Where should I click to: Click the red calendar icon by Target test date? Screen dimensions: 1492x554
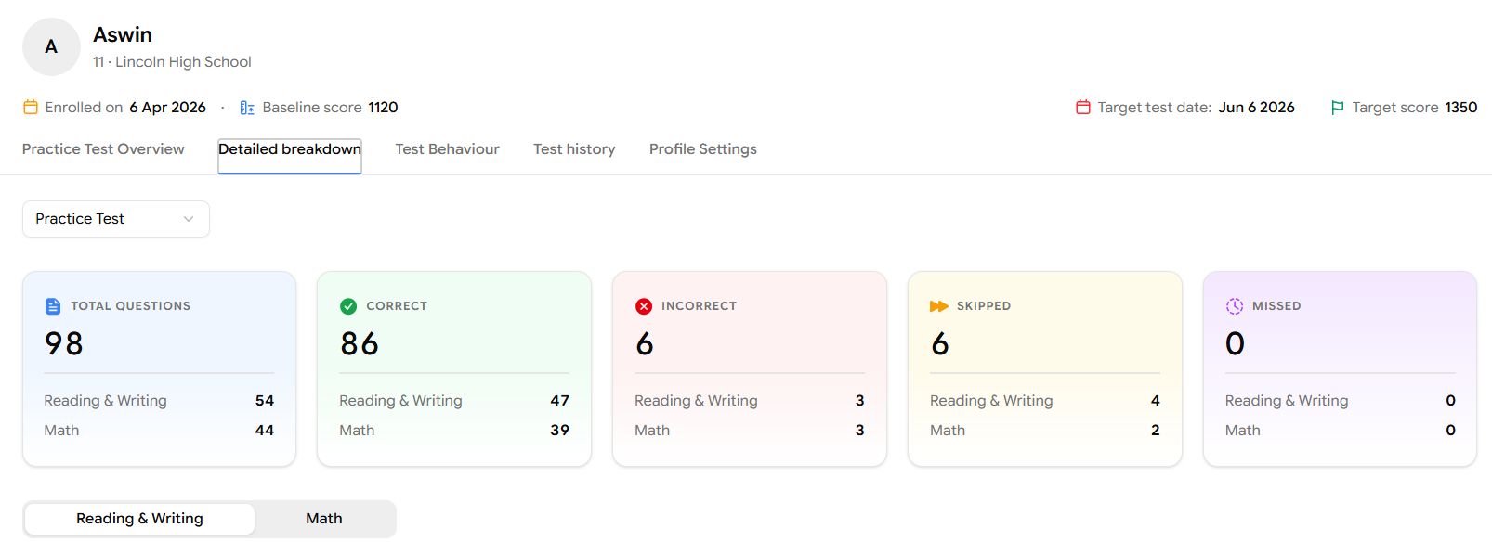click(1083, 108)
